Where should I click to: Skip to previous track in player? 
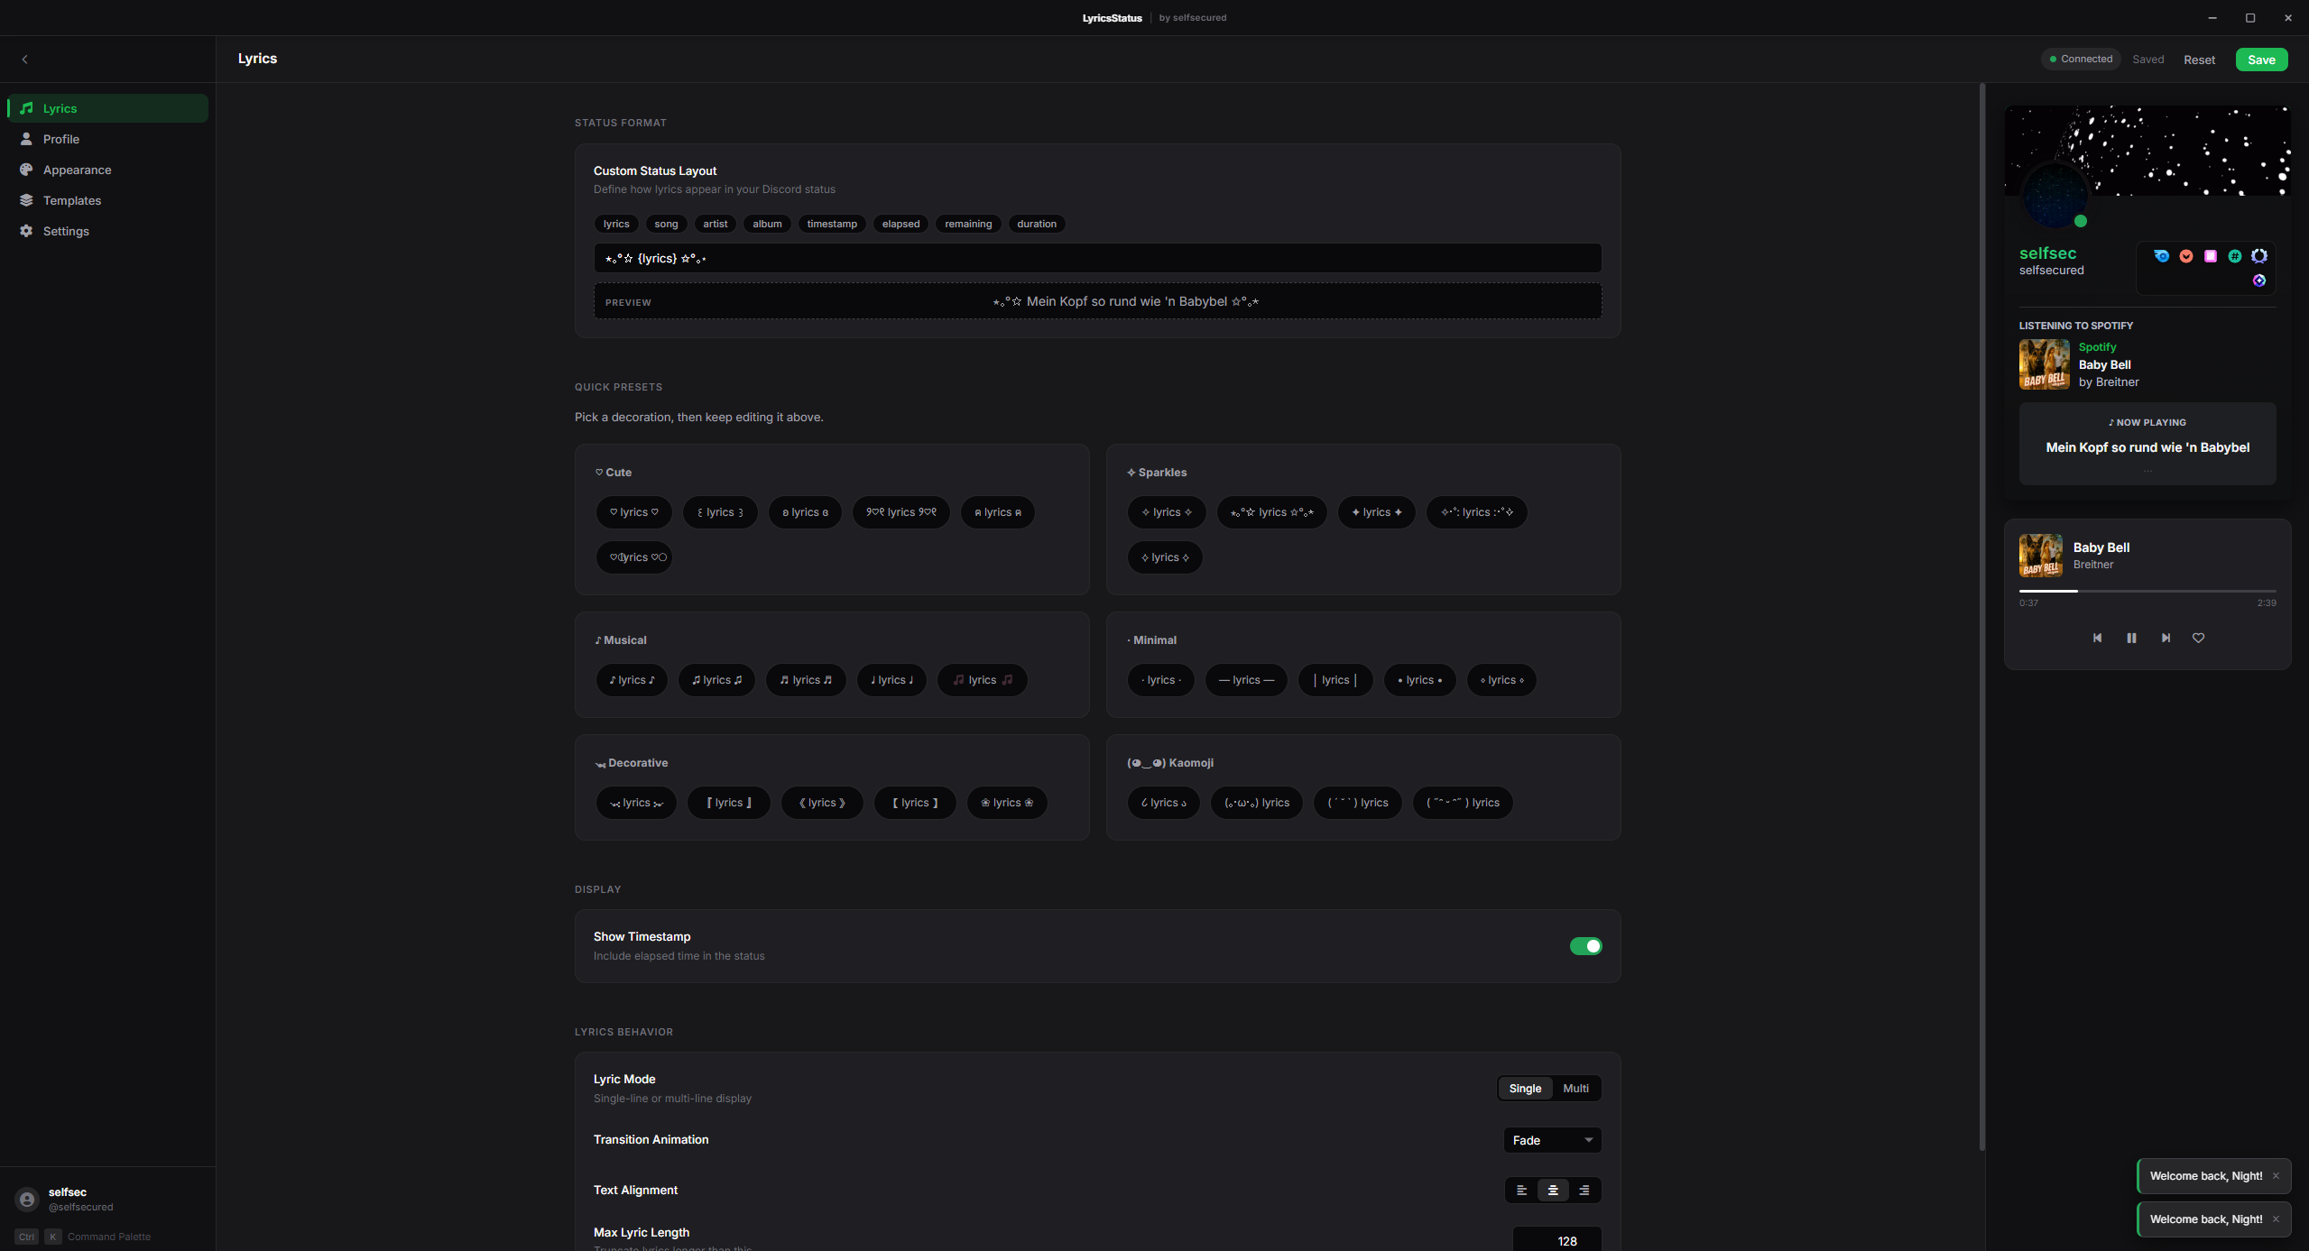pyautogui.click(x=2097, y=638)
